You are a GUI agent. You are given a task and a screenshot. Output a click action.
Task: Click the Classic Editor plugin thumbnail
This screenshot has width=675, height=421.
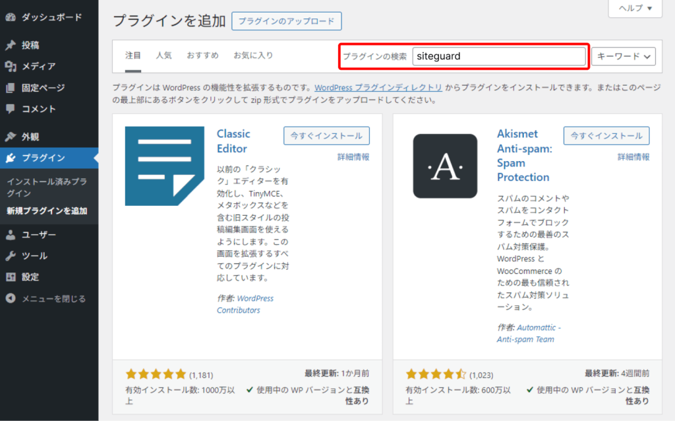[163, 166]
